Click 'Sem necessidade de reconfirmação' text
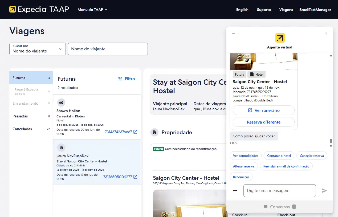338x217 pixels. [x=191, y=149]
